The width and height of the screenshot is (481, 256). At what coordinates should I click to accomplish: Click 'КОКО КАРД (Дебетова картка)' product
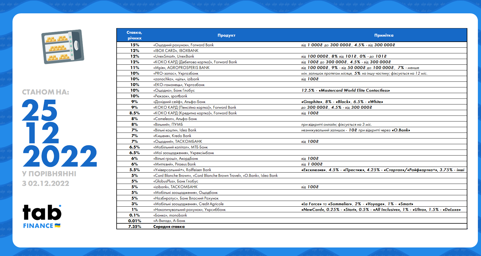point(195,62)
